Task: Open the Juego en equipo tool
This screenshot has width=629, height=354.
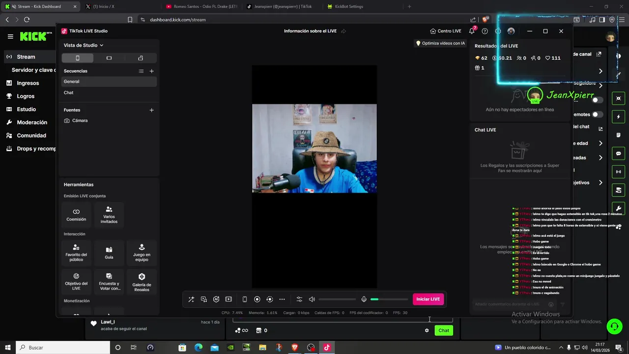Action: (142, 253)
